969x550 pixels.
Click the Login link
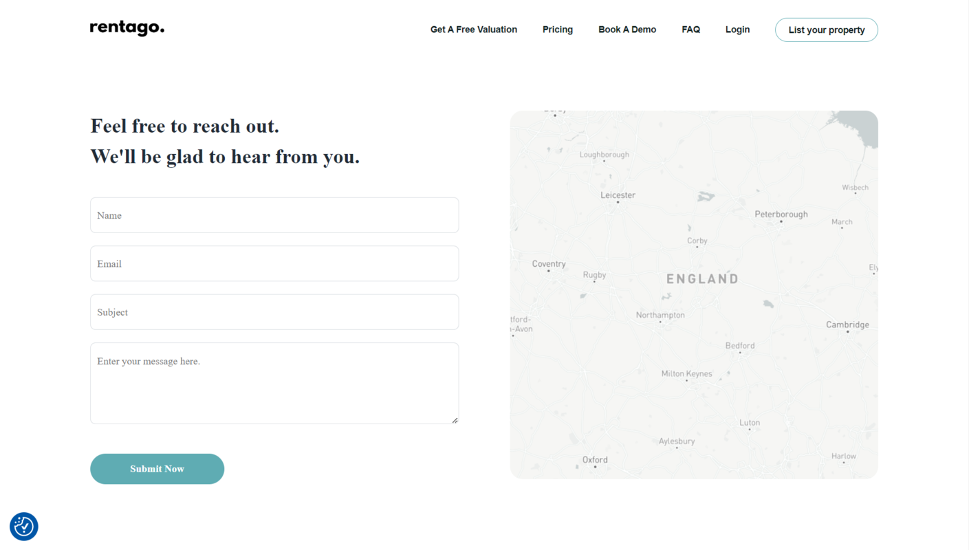click(x=737, y=30)
